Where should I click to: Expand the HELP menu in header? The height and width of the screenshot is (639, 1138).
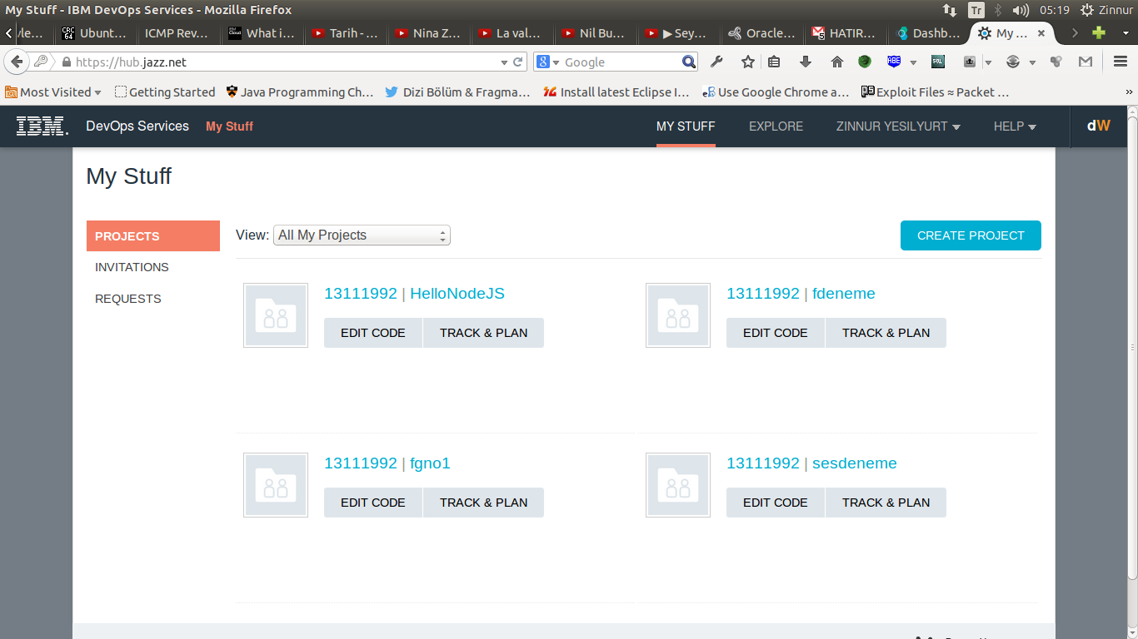click(x=1015, y=126)
